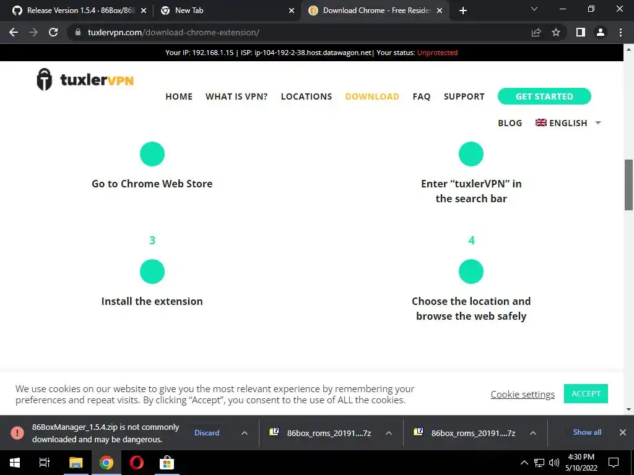The image size is (634, 475).
Task: Discard the 86BoxManager_1.5.4.zip download
Action: pyautogui.click(x=207, y=432)
